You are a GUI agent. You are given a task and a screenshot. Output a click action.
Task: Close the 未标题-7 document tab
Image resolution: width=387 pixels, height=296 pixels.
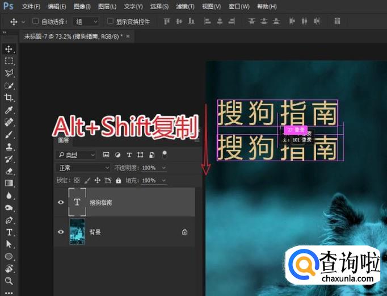pyautogui.click(x=128, y=36)
